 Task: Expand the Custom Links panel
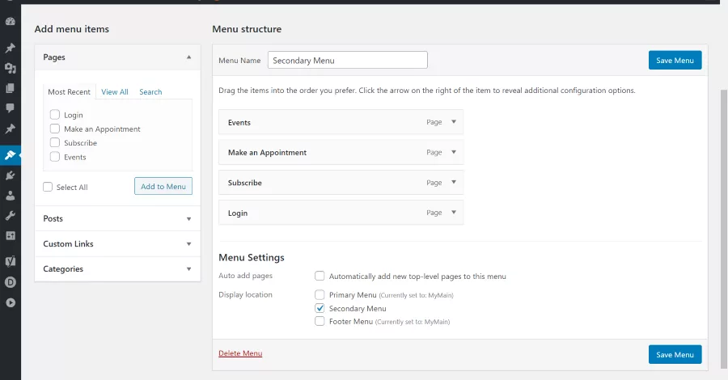(x=117, y=243)
